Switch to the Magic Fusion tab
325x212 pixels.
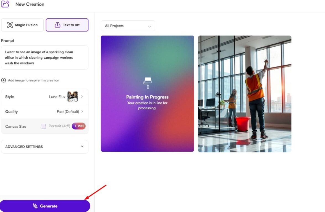click(x=22, y=25)
